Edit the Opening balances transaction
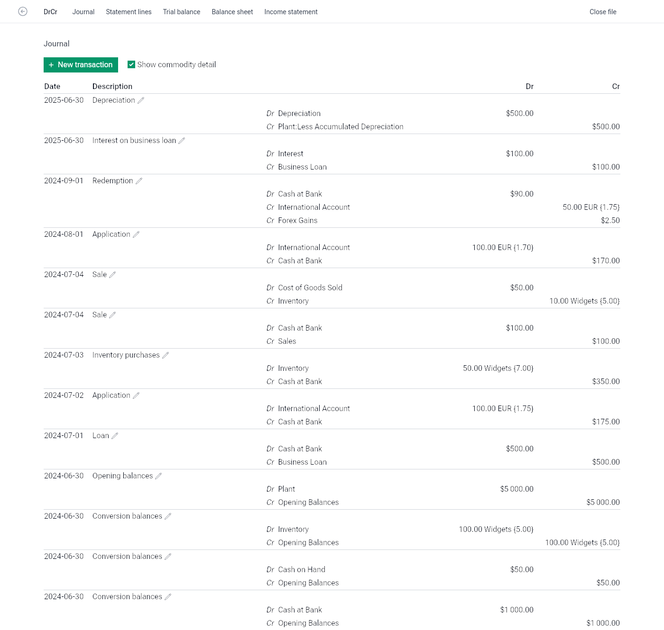Viewport: 664px width, 630px height. pos(158,476)
